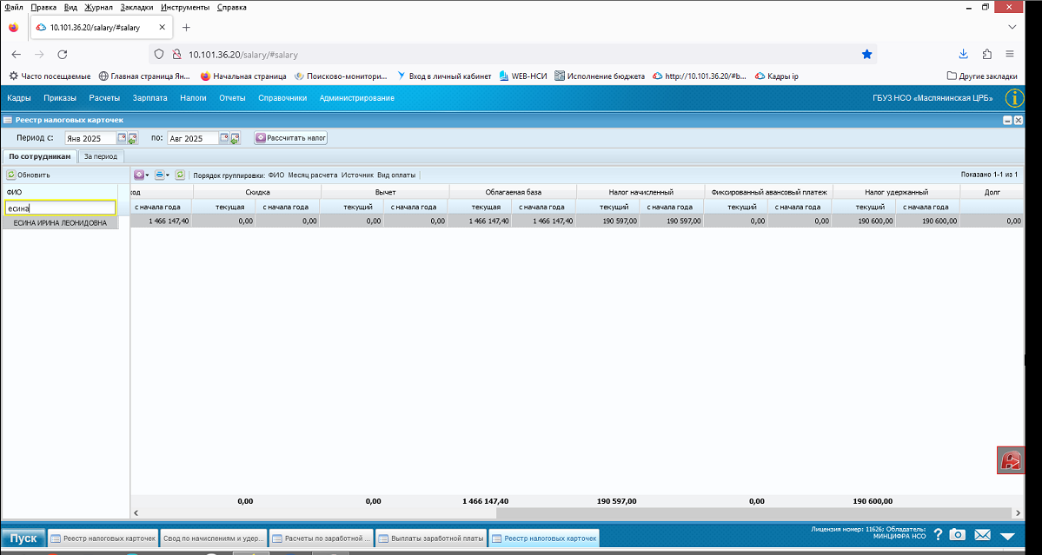Switch to Выплаты заработной платы taskbar window
Image resolution: width=1042 pixels, height=555 pixels.
point(430,538)
